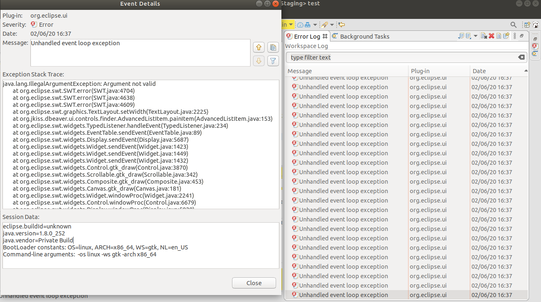
Task: Click the 'IllegalArgumentException: Argument not valid' line
Action: (x=79, y=83)
